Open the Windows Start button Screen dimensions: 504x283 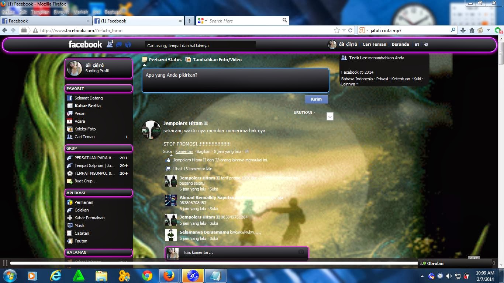pos(10,276)
